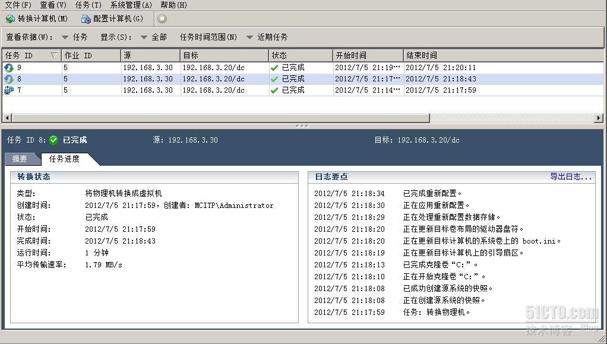Click the green completed icon beside 任务 ID 8

click(53, 140)
